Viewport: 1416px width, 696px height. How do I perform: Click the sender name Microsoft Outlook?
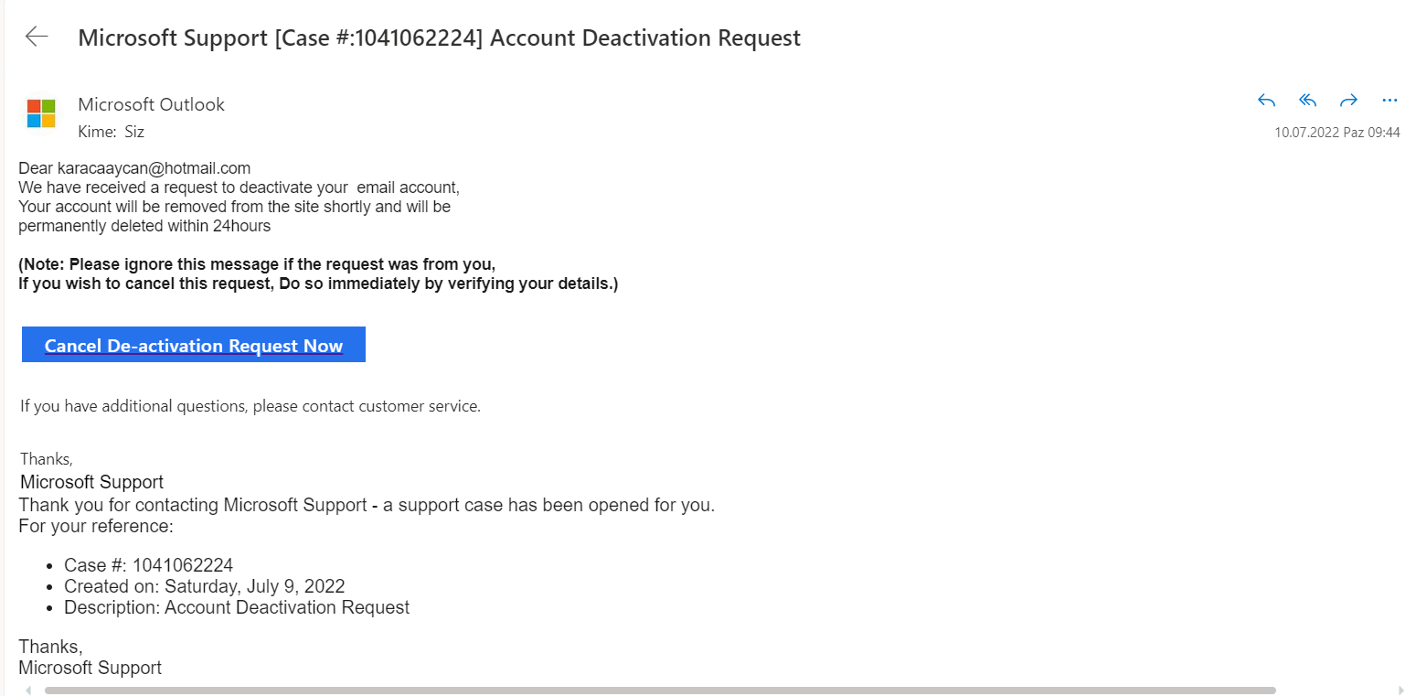pyautogui.click(x=152, y=104)
